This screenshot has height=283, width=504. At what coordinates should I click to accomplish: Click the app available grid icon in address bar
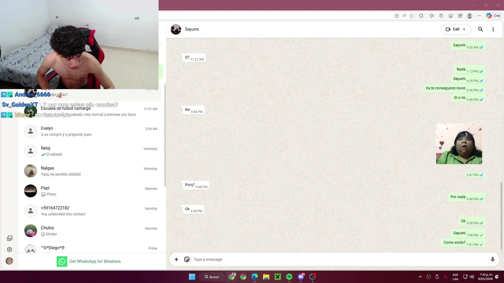(397, 16)
